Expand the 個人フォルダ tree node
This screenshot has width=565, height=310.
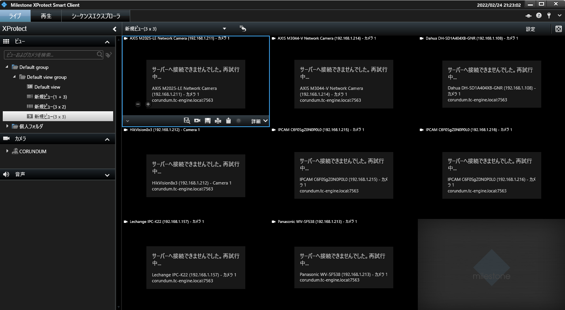point(7,126)
